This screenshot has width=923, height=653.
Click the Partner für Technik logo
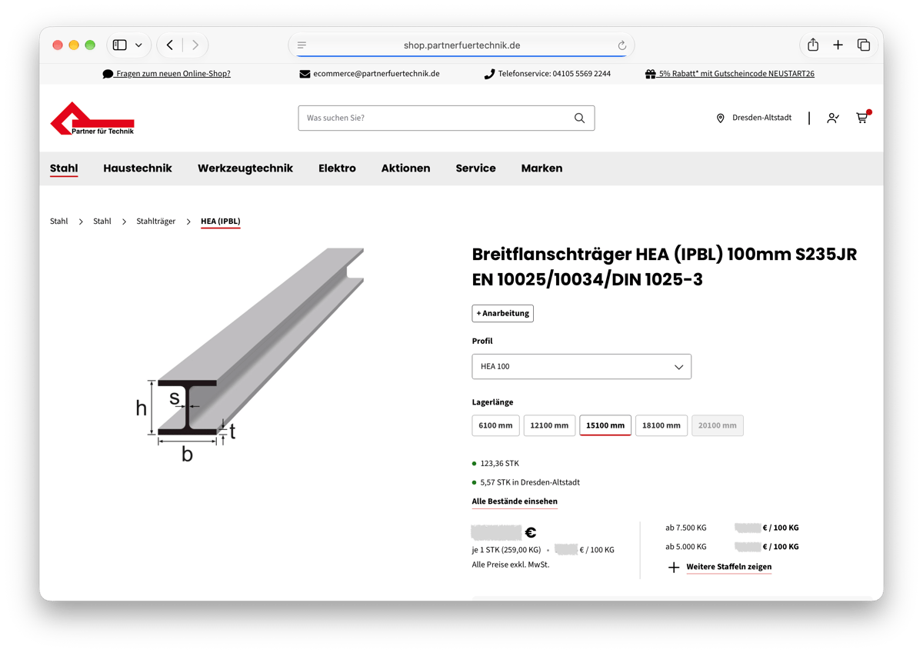click(92, 118)
